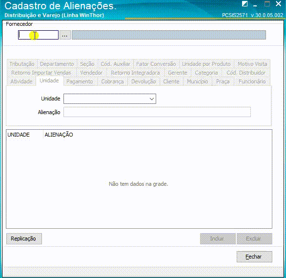This screenshot has width=286, height=278.
Task: Open the Município tab
Action: [197, 81]
